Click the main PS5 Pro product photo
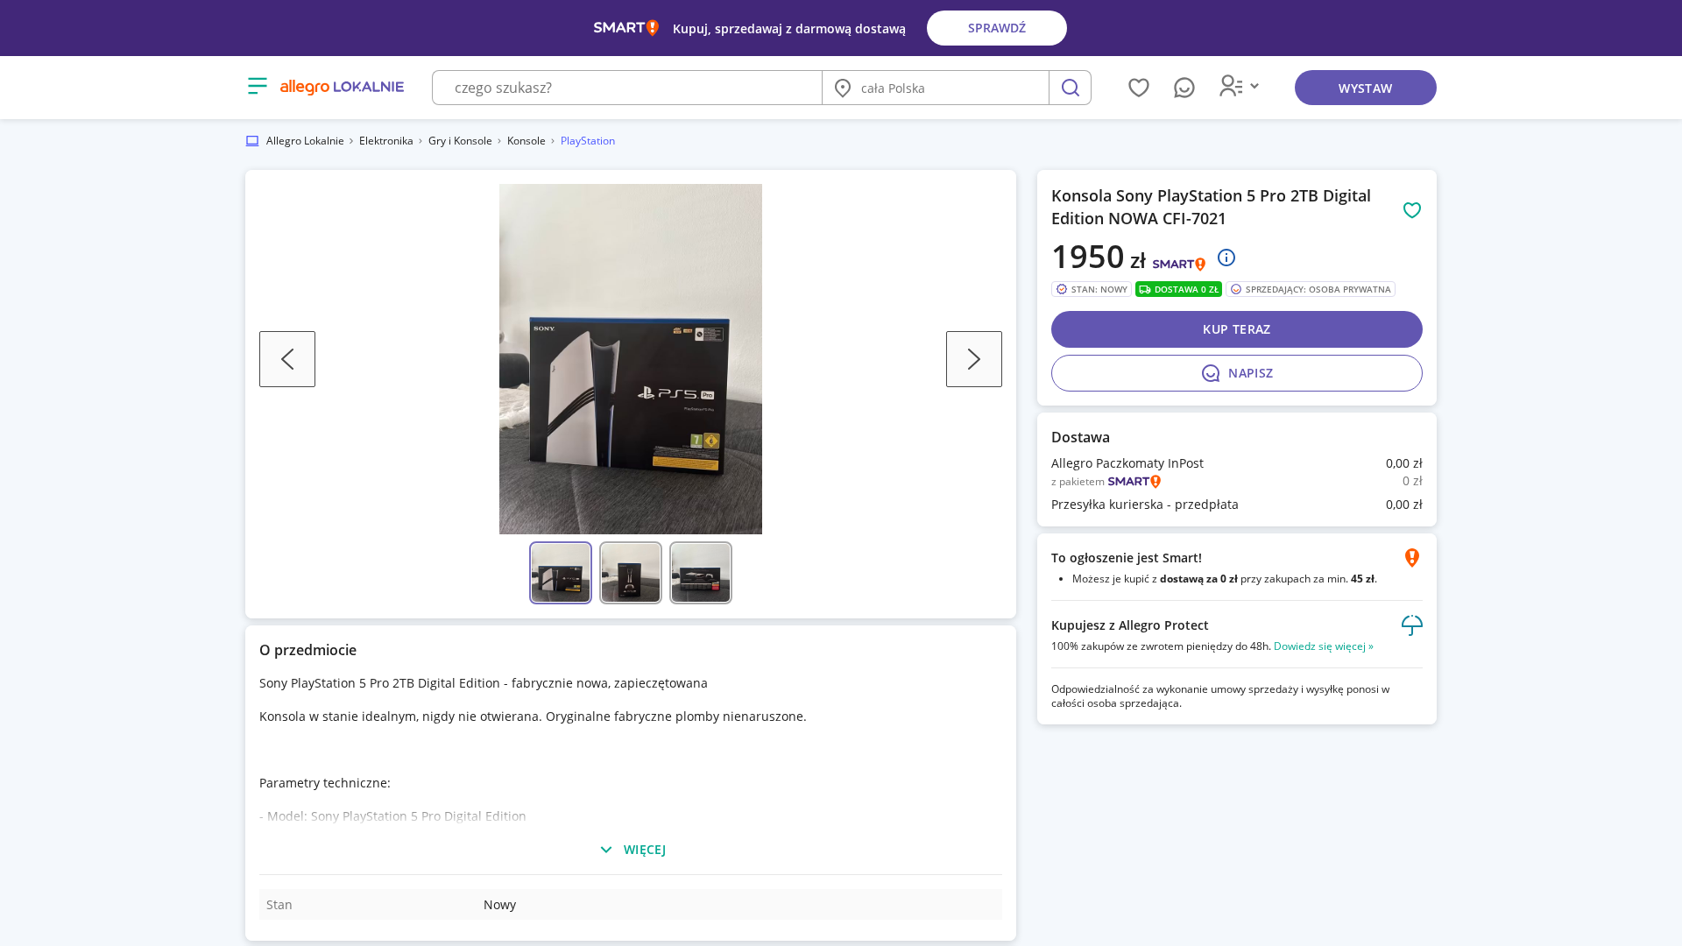1682x946 pixels. point(631,359)
